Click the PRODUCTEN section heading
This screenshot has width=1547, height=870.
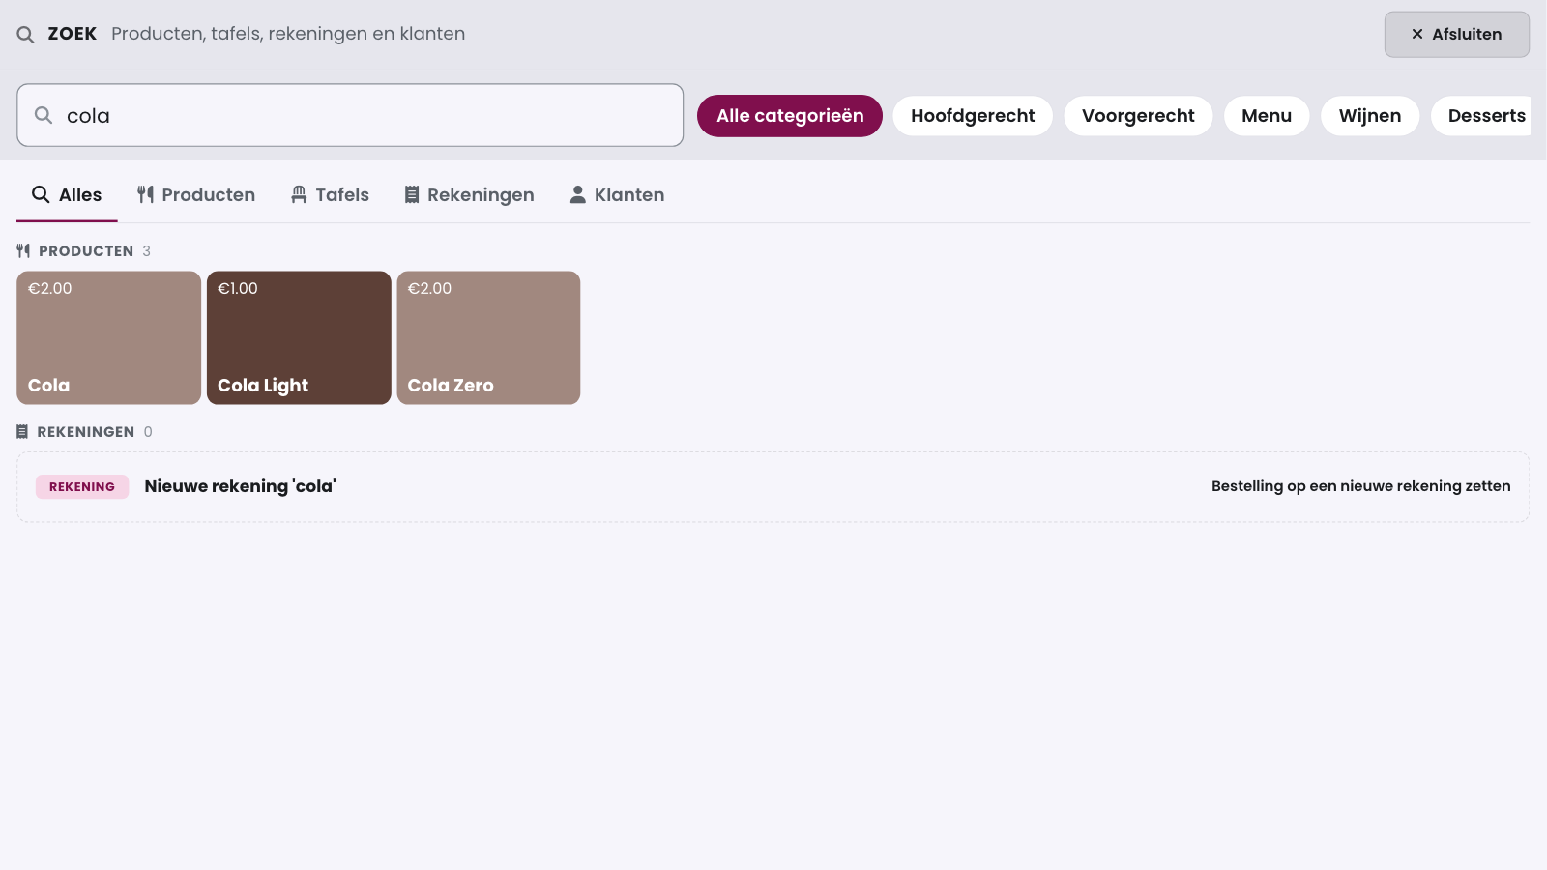point(86,251)
